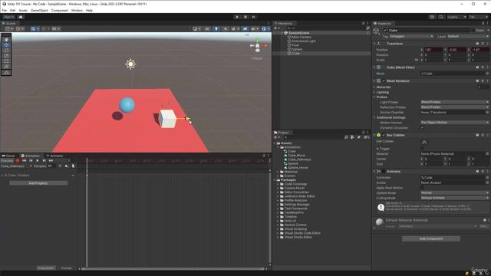
Task: Toggle the Box Collider enabled checkbox
Action: coord(384,135)
